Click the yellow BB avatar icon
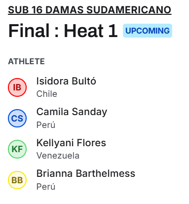 tap(17, 180)
